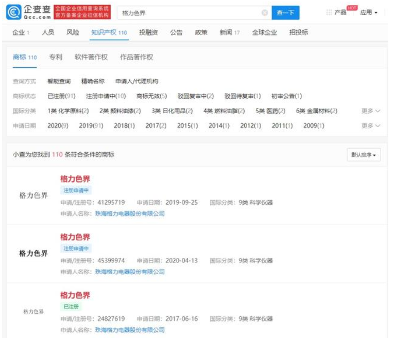Screen dimensions: 395x338
Task: Filter by status 驳回待复审(1)
Action: [243, 96]
